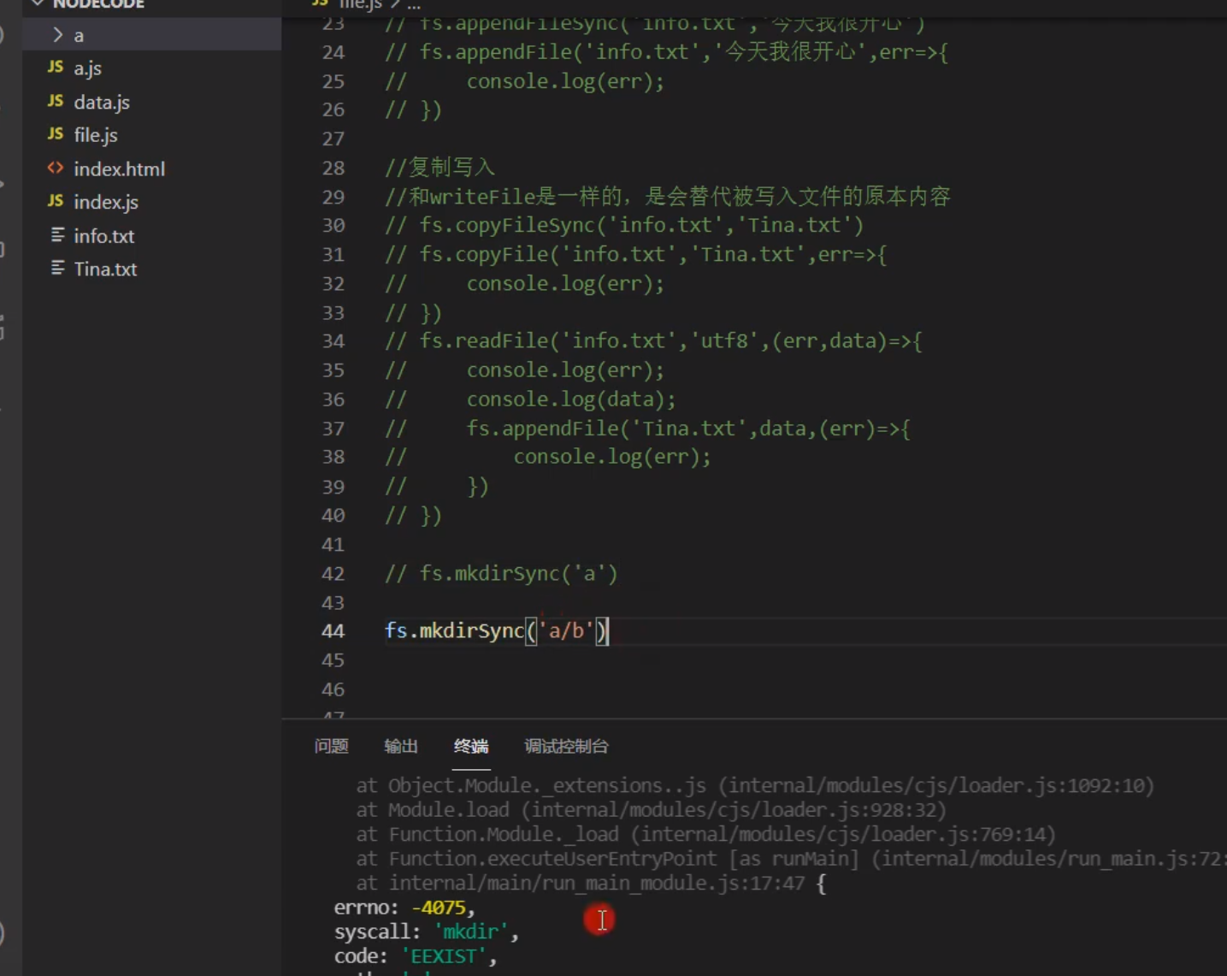Click the text file icon beside info.txt

pyautogui.click(x=57, y=234)
